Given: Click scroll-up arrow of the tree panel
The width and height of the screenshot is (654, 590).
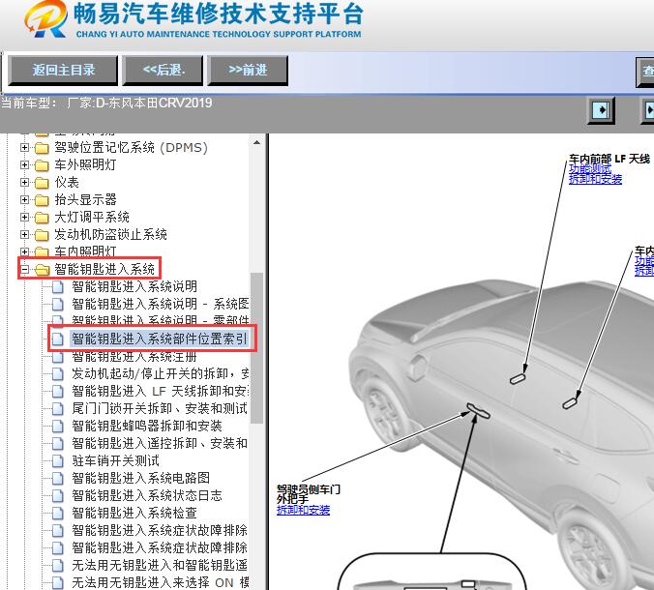Looking at the screenshot, I should pyautogui.click(x=257, y=142).
